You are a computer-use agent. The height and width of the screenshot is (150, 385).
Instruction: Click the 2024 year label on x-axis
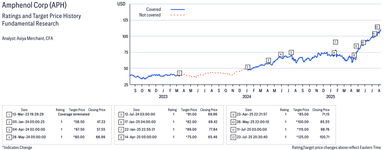tap(246, 97)
